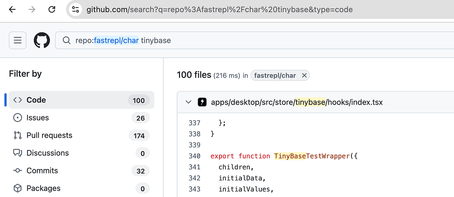
Task: Open line 342 of the result
Action: coord(194,178)
